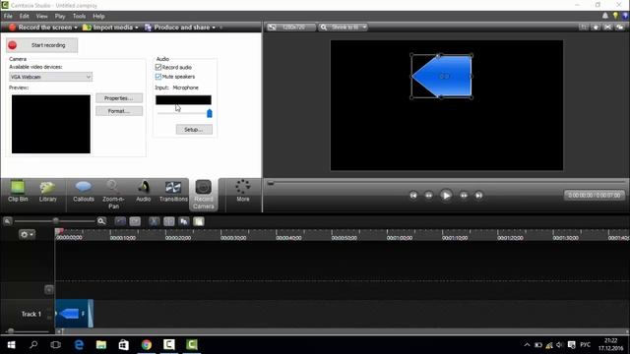The image size is (630, 354).
Task: Click the Copy icon in timeline toolbar
Action: (184, 221)
